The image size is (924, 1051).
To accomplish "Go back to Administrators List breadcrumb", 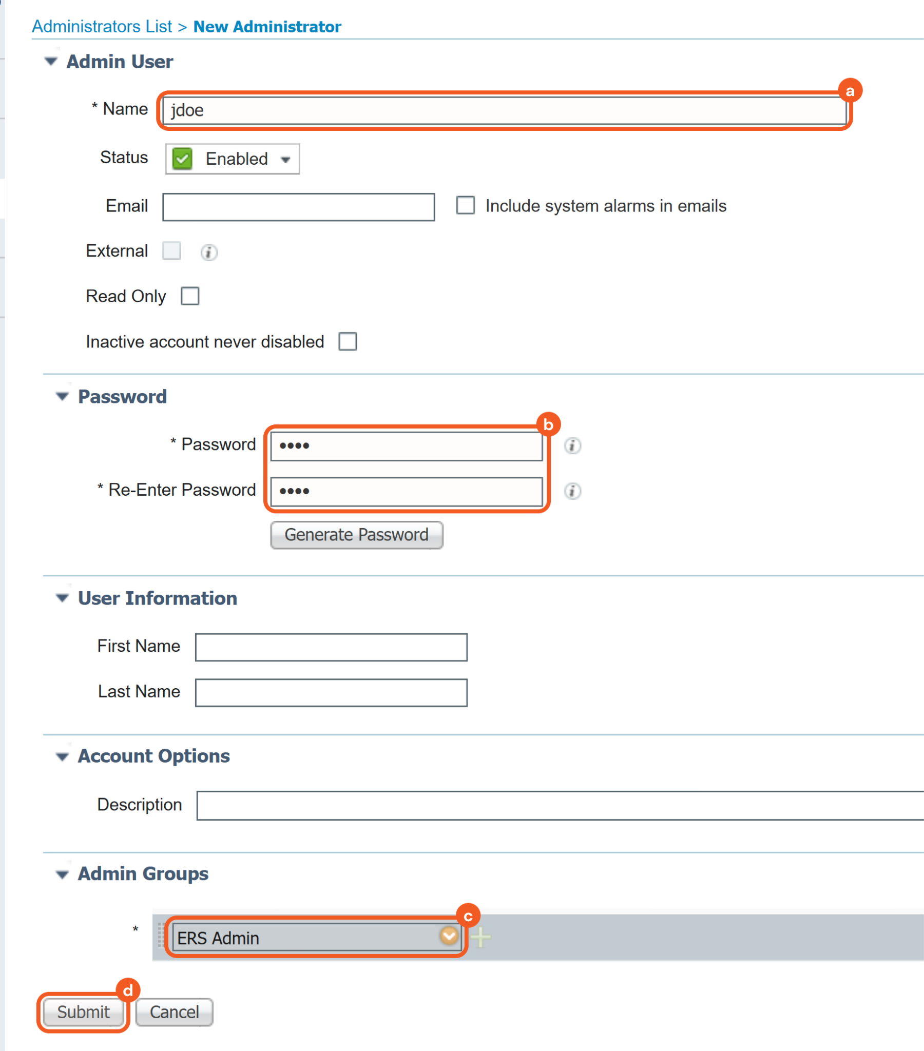I will point(102,27).
